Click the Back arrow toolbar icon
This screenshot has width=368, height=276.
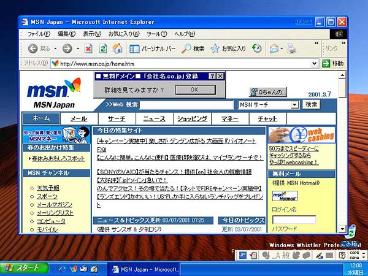pos(33,48)
